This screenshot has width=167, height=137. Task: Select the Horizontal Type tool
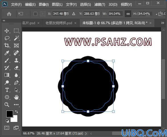point(7,90)
